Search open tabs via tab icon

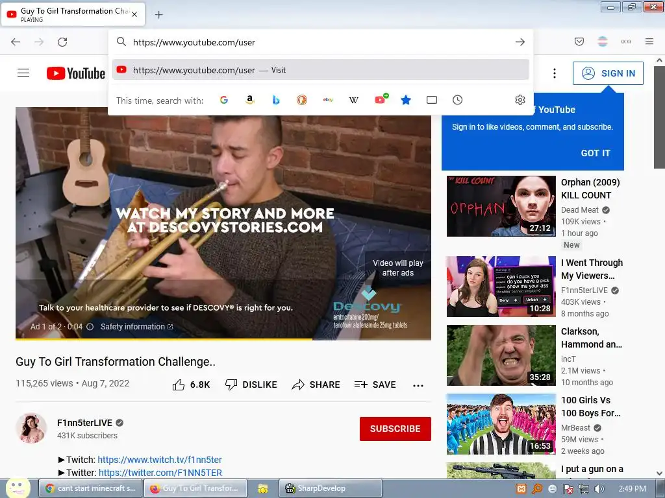point(432,100)
